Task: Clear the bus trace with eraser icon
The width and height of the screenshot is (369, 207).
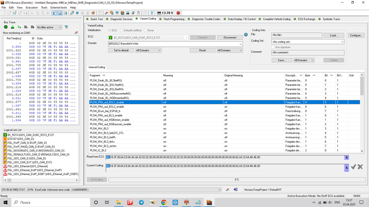Action: click(x=76, y=32)
